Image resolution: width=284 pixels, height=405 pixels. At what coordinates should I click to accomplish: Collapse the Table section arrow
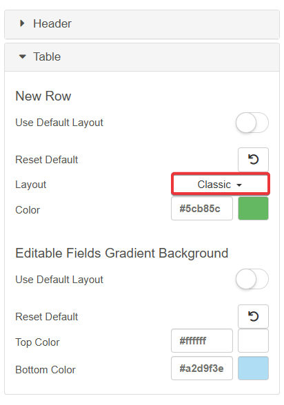[x=23, y=56]
